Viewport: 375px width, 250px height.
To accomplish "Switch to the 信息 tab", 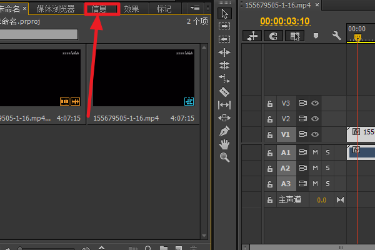I will (x=99, y=9).
